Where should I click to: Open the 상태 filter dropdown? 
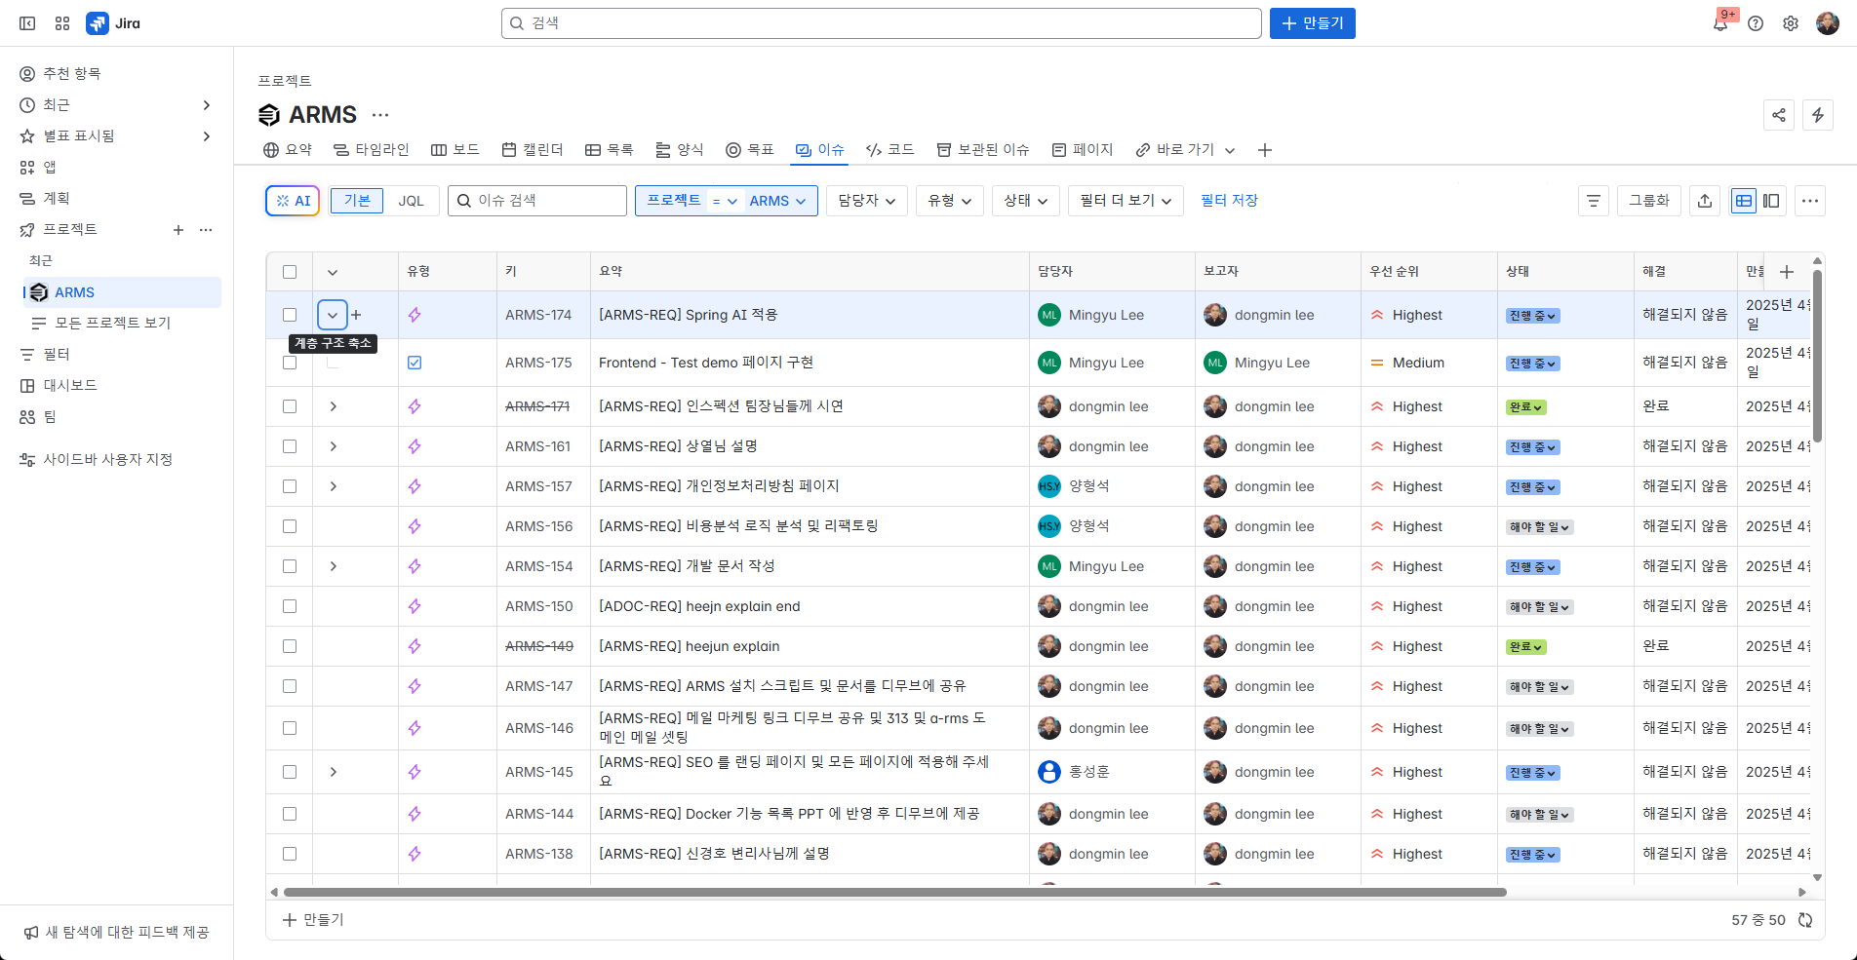pos(1025,201)
